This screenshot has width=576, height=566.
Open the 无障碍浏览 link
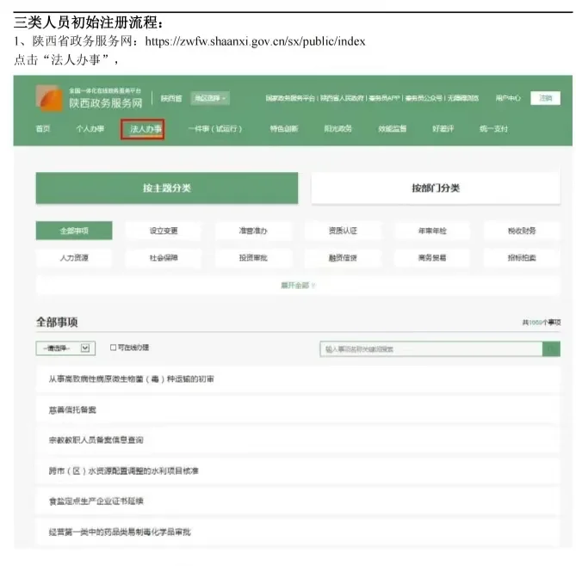[x=463, y=98]
